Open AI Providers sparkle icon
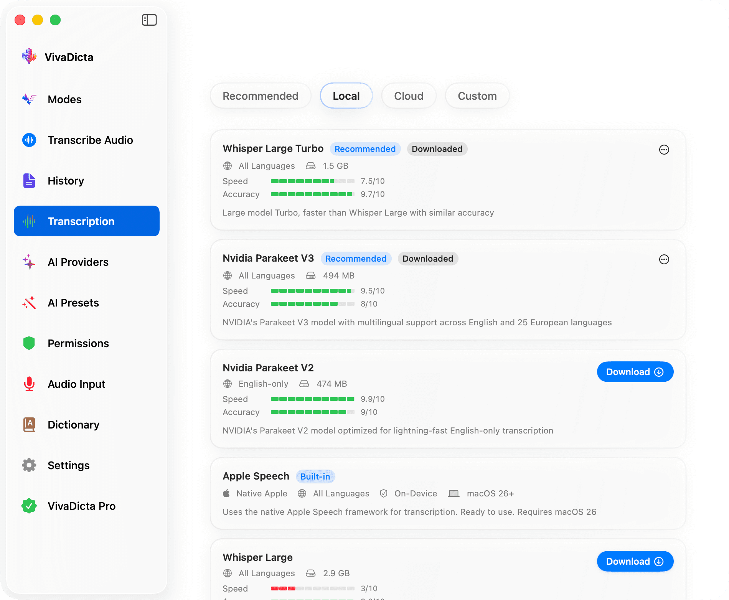 29,262
